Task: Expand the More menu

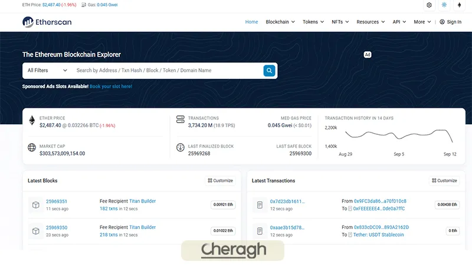Action: [422, 22]
